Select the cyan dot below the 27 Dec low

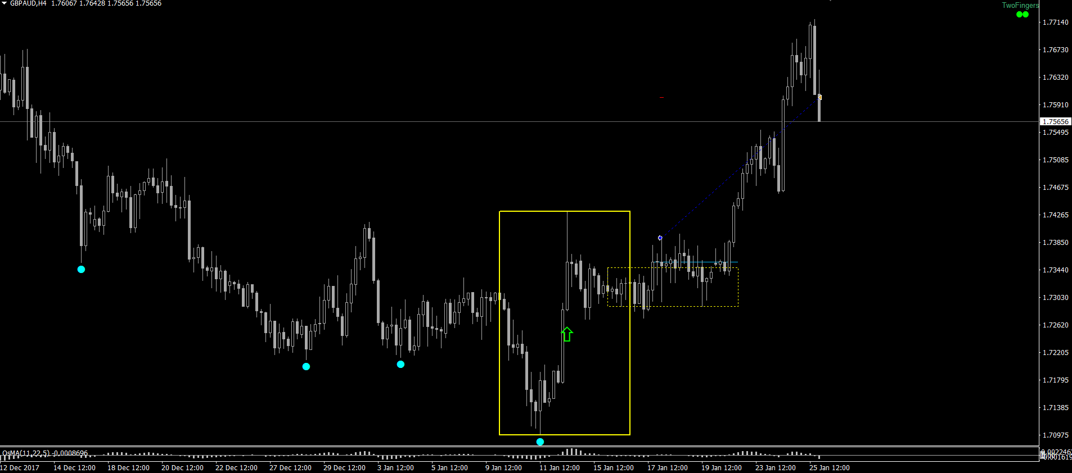pos(306,367)
